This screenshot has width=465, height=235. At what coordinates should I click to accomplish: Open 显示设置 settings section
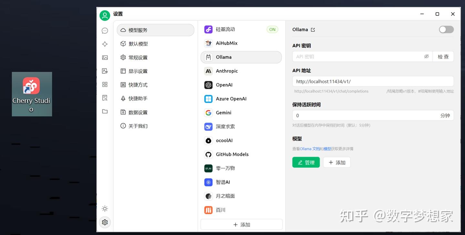pos(155,71)
